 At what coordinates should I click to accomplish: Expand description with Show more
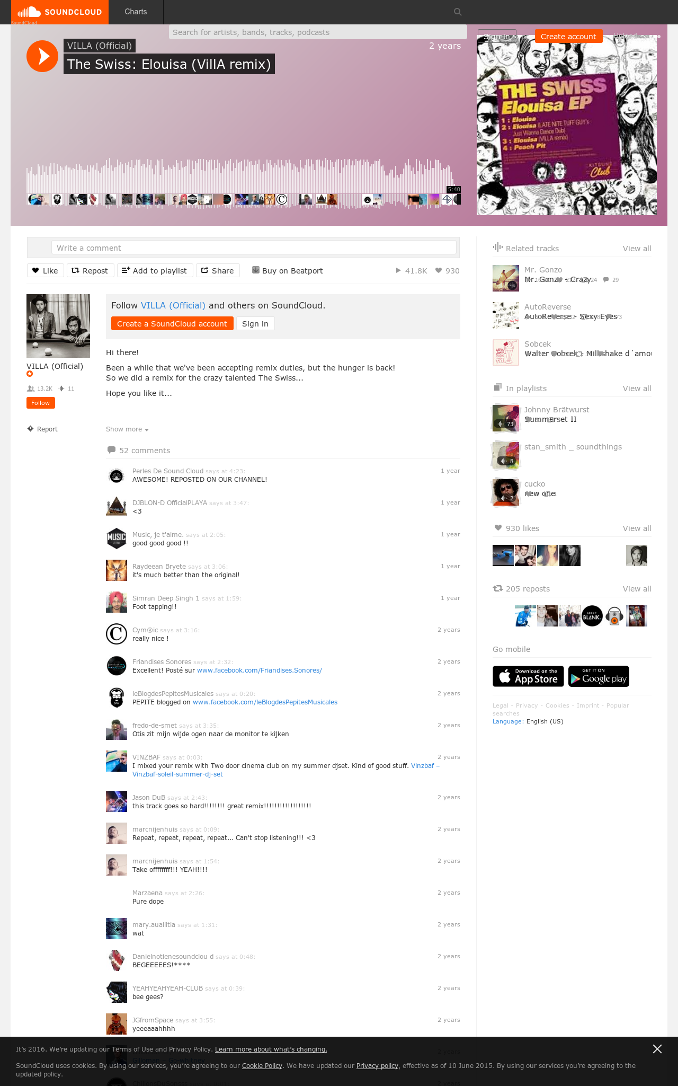(127, 429)
